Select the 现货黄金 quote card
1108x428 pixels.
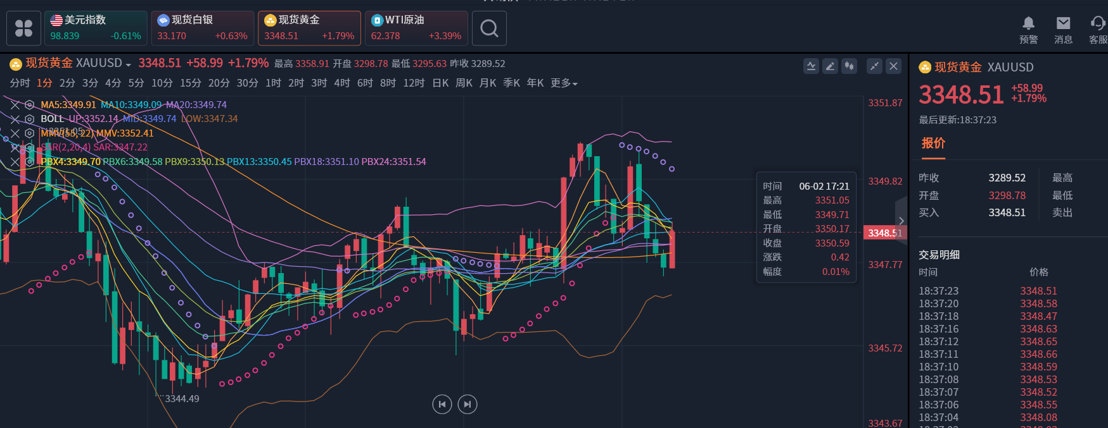pos(309,28)
